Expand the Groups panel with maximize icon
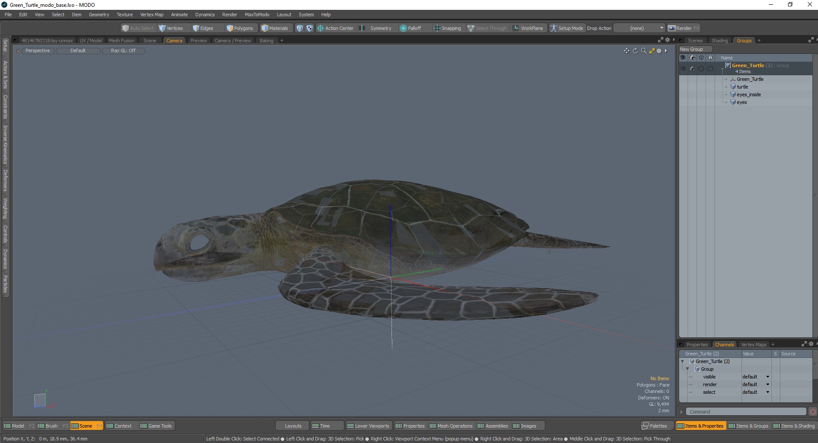The image size is (818, 443). [811, 40]
